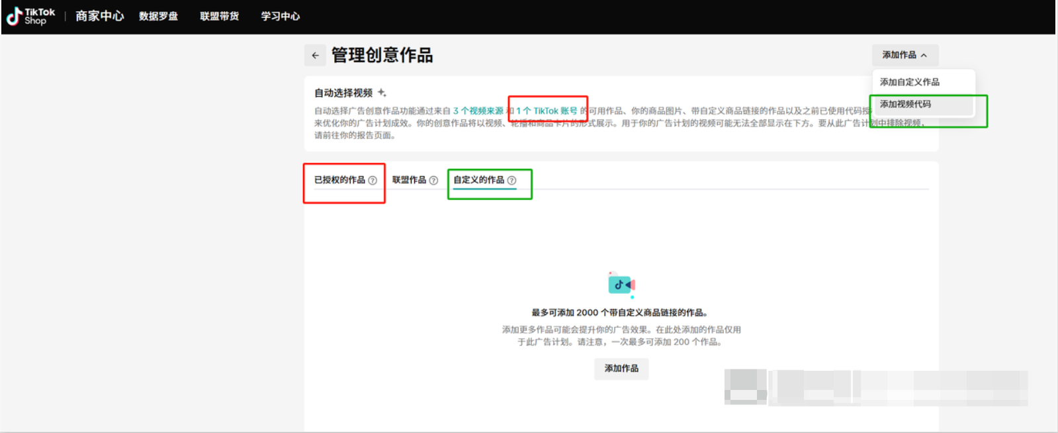Choose 添加视频代码 from dropdown

(923, 104)
